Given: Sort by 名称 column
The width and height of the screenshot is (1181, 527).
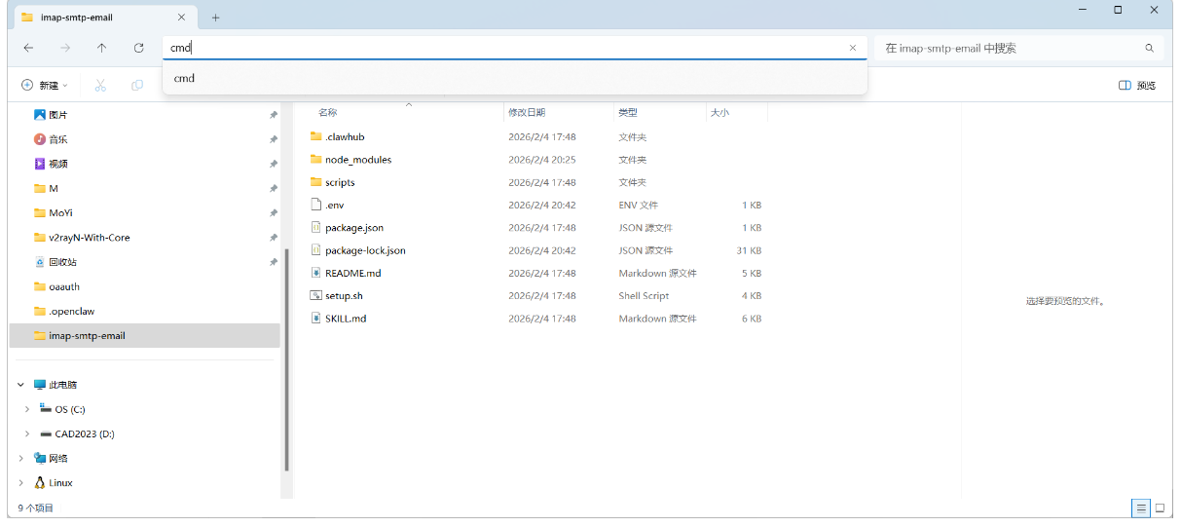Looking at the screenshot, I should pos(328,113).
